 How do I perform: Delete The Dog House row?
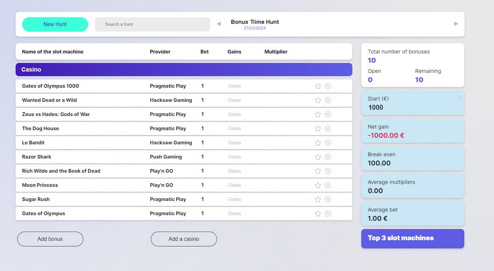328,129
